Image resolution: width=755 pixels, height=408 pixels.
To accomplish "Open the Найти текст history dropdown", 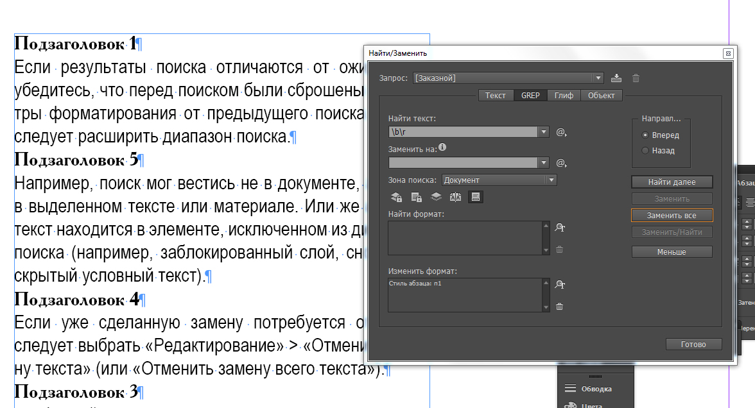I will pyautogui.click(x=544, y=132).
